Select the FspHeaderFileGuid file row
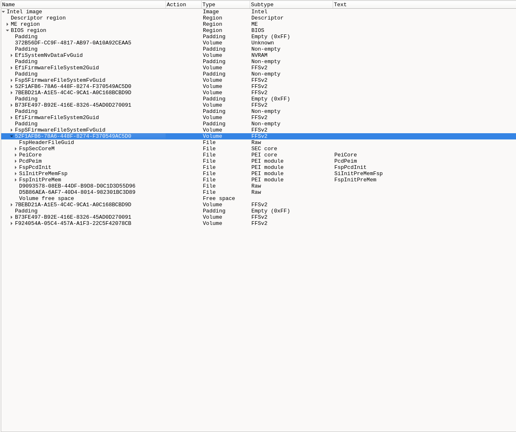The width and height of the screenshot is (516, 432). pyautogui.click(x=258, y=142)
